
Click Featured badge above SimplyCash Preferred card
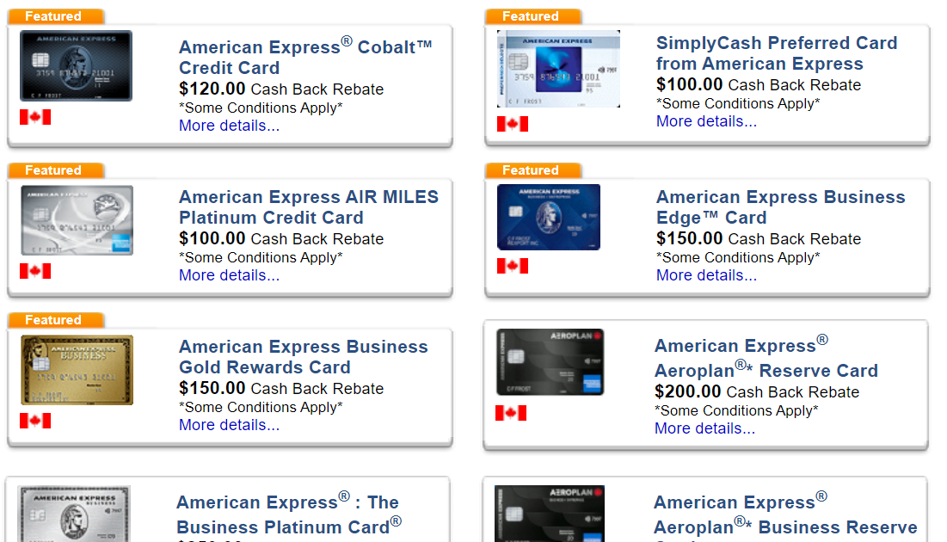[x=533, y=16]
